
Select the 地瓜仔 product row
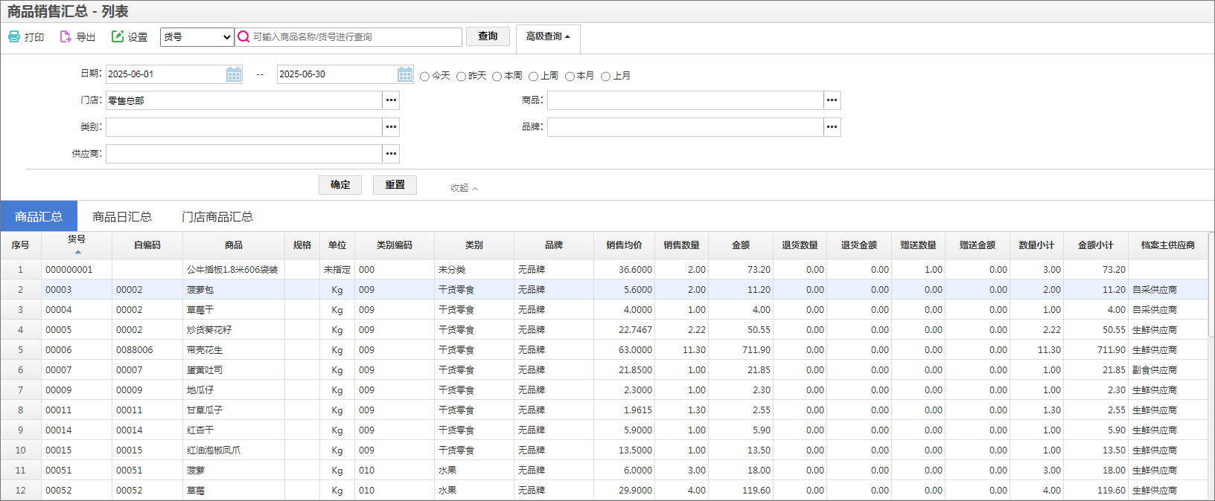coord(604,390)
